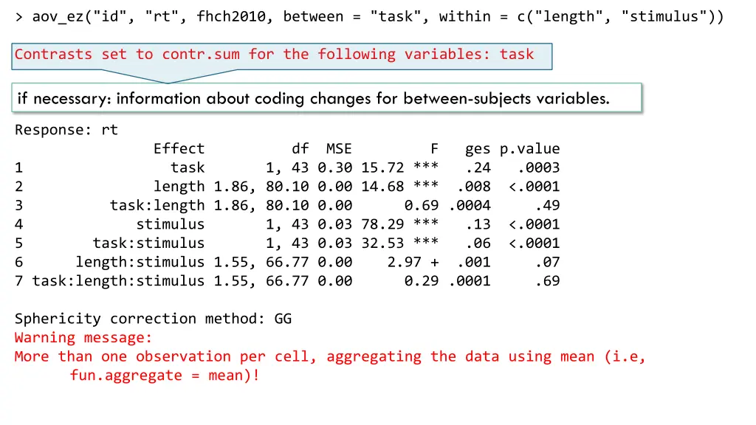The width and height of the screenshot is (756, 425).
Task: Click the 'fun.aggregate = mean)!' warning line
Action: (165, 376)
